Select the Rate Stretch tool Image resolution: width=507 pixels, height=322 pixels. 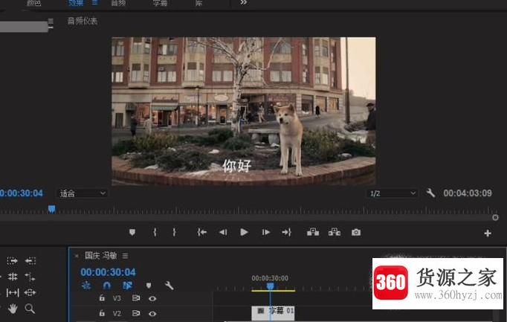[x=30, y=277]
